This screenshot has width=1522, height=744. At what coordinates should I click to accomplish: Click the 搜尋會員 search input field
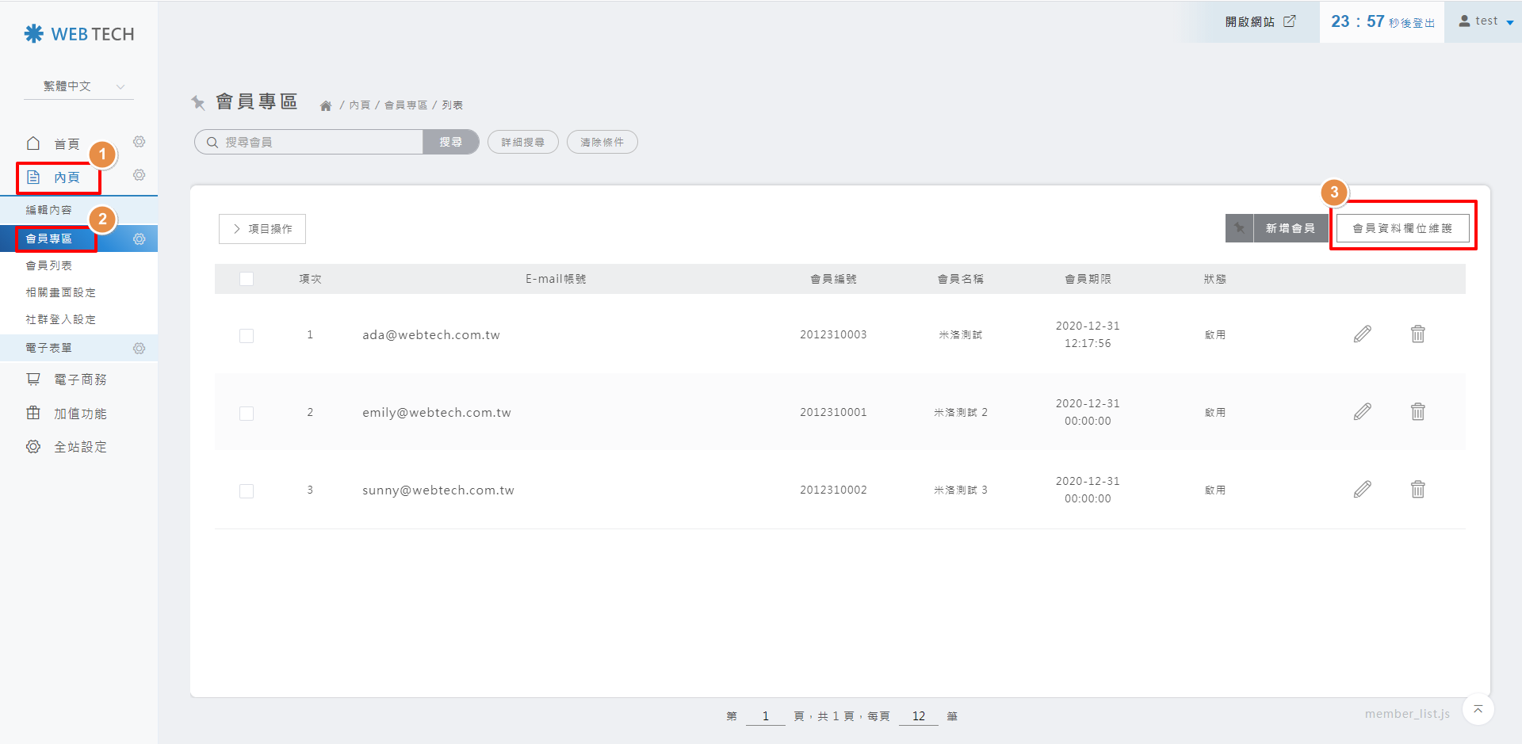pos(317,143)
